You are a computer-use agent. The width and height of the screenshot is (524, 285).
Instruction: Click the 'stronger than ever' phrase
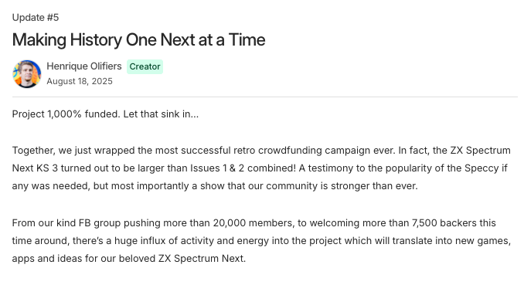click(374, 186)
